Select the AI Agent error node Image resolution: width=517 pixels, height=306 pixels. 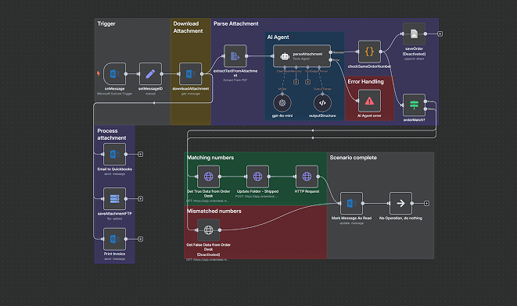(369, 101)
